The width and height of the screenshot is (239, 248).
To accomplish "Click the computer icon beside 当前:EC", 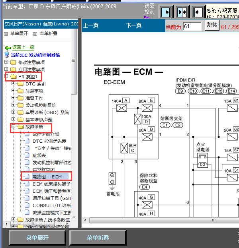I will (x=7, y=55).
